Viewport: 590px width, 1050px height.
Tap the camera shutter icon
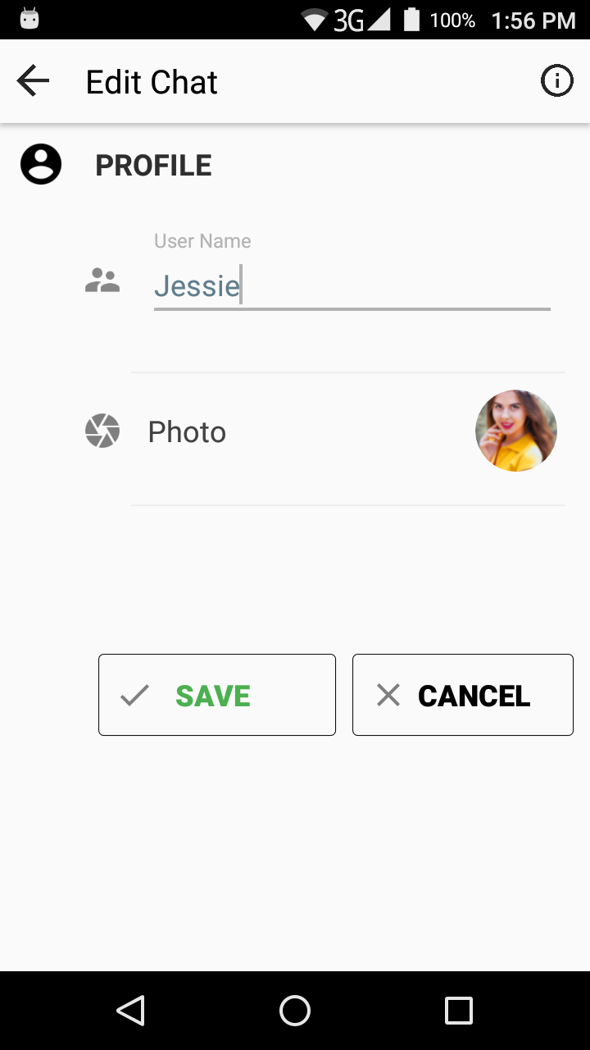(x=102, y=431)
